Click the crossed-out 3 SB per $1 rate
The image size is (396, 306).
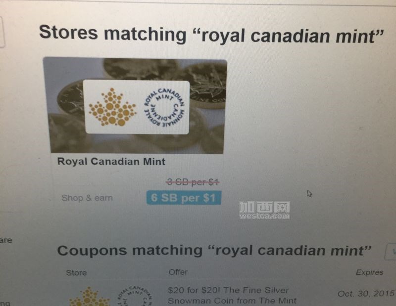tap(193, 181)
